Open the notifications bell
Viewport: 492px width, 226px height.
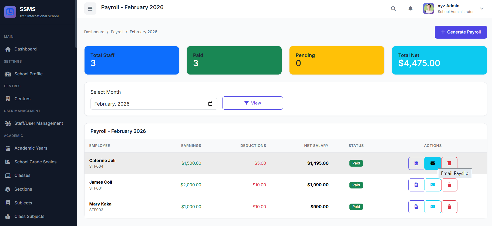point(410,9)
